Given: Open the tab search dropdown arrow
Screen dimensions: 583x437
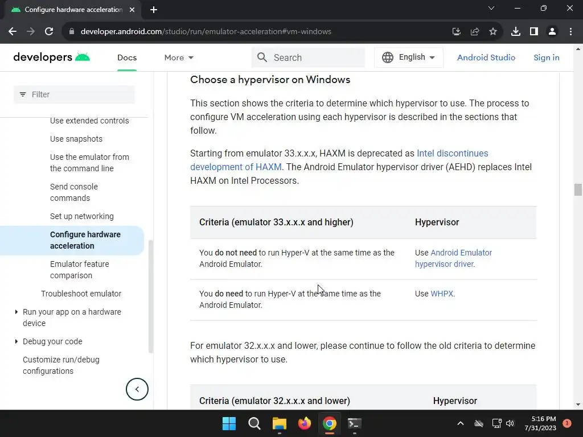Looking at the screenshot, I should (x=491, y=8).
